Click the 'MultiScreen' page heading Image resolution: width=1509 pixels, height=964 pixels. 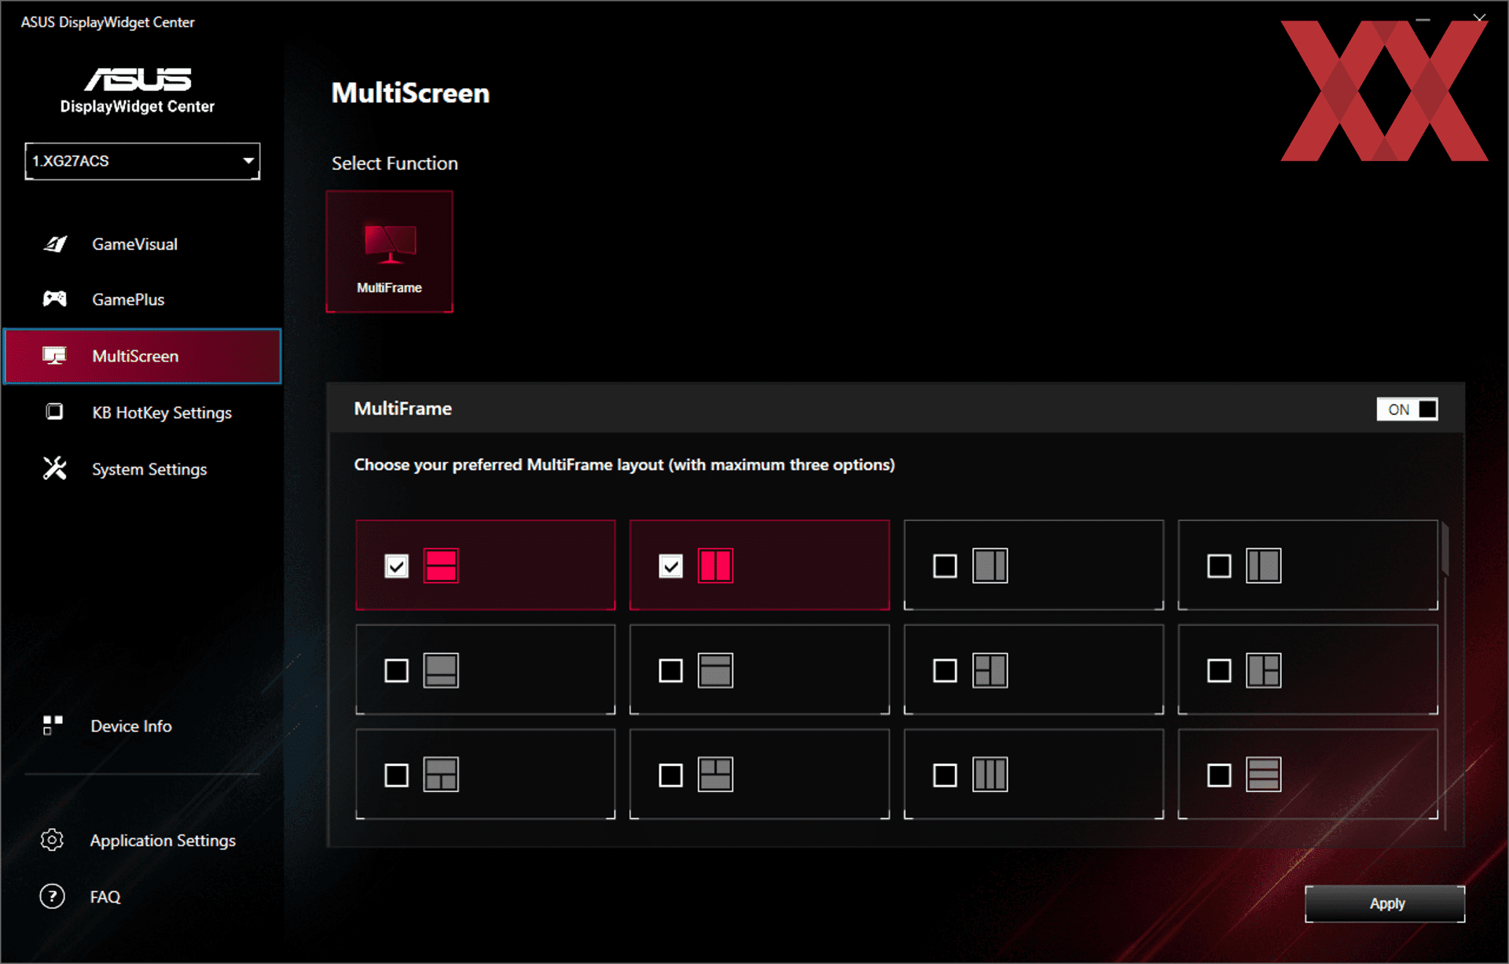(410, 93)
